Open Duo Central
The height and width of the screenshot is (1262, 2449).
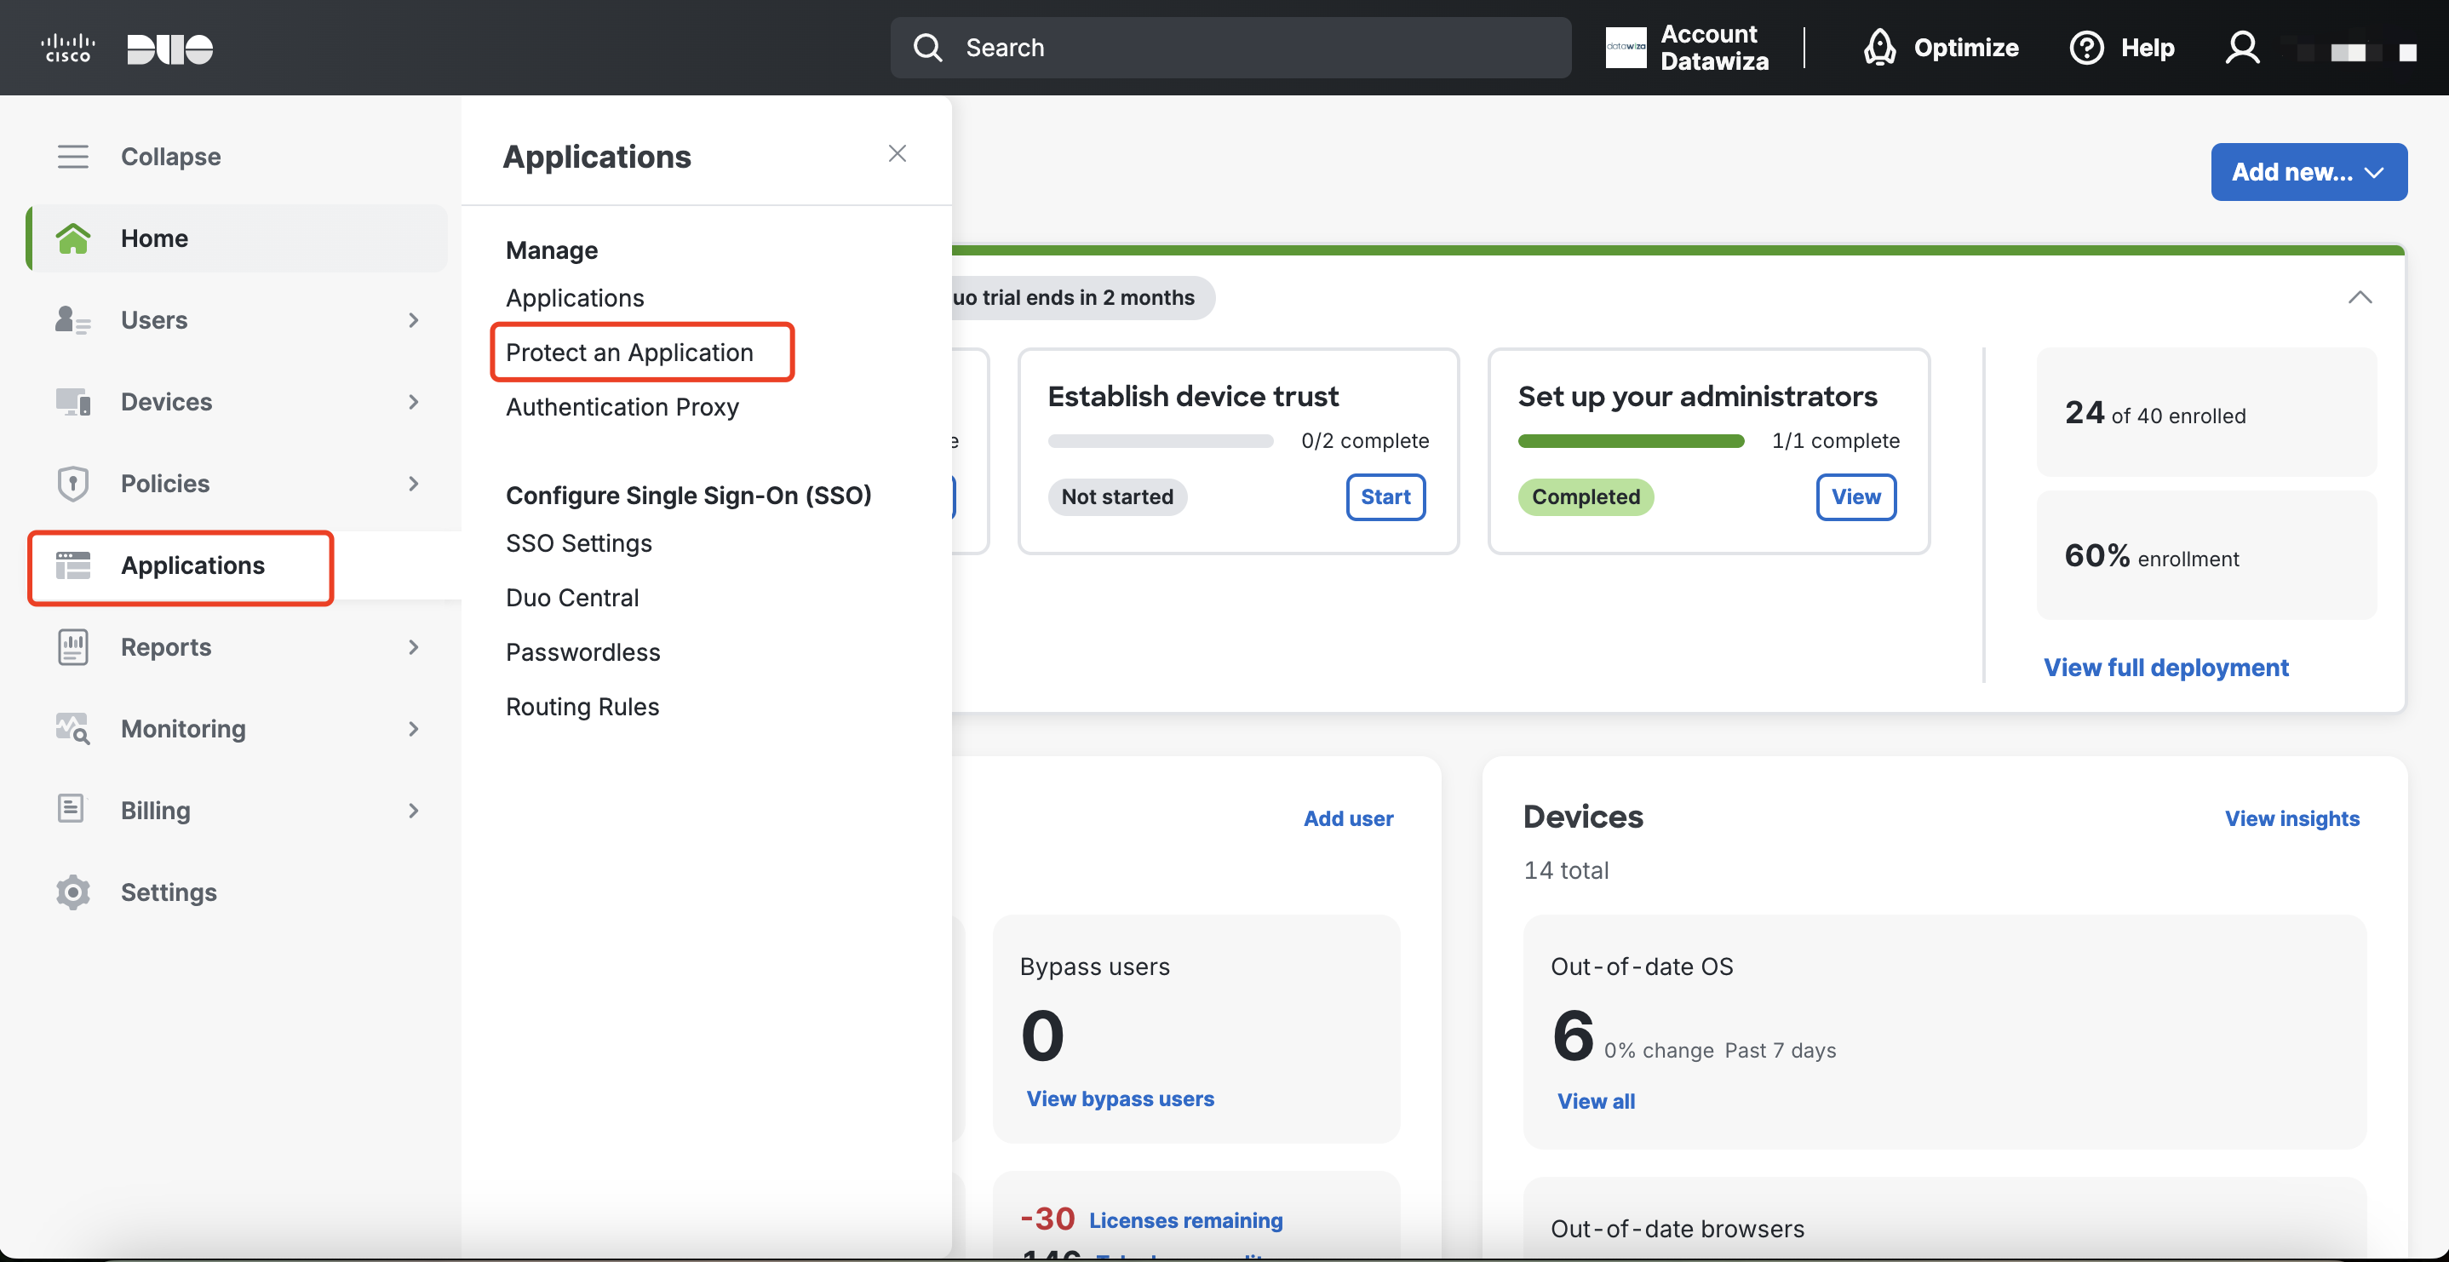pos(571,597)
